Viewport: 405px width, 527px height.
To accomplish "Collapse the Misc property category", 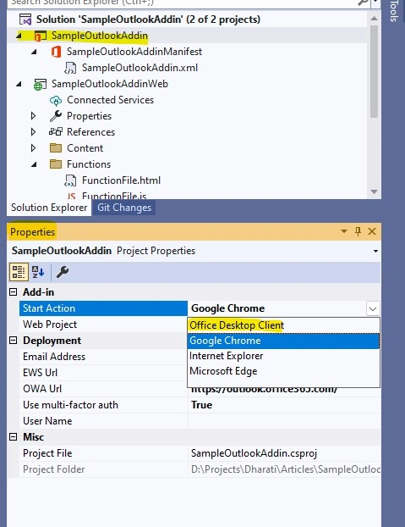I will click(x=13, y=437).
